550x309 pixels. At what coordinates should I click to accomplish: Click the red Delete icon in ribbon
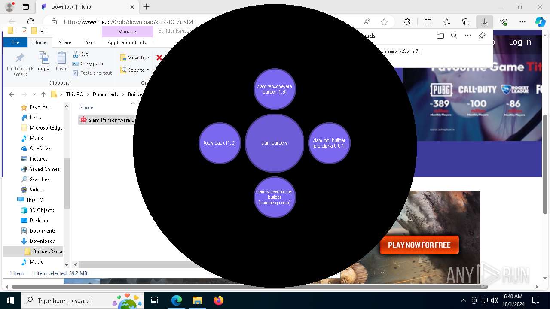point(159,58)
